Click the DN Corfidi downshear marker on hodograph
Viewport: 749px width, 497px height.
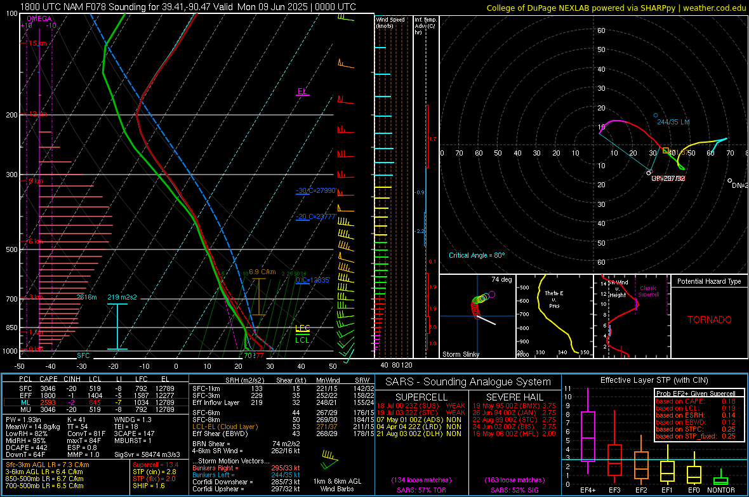[729, 181]
